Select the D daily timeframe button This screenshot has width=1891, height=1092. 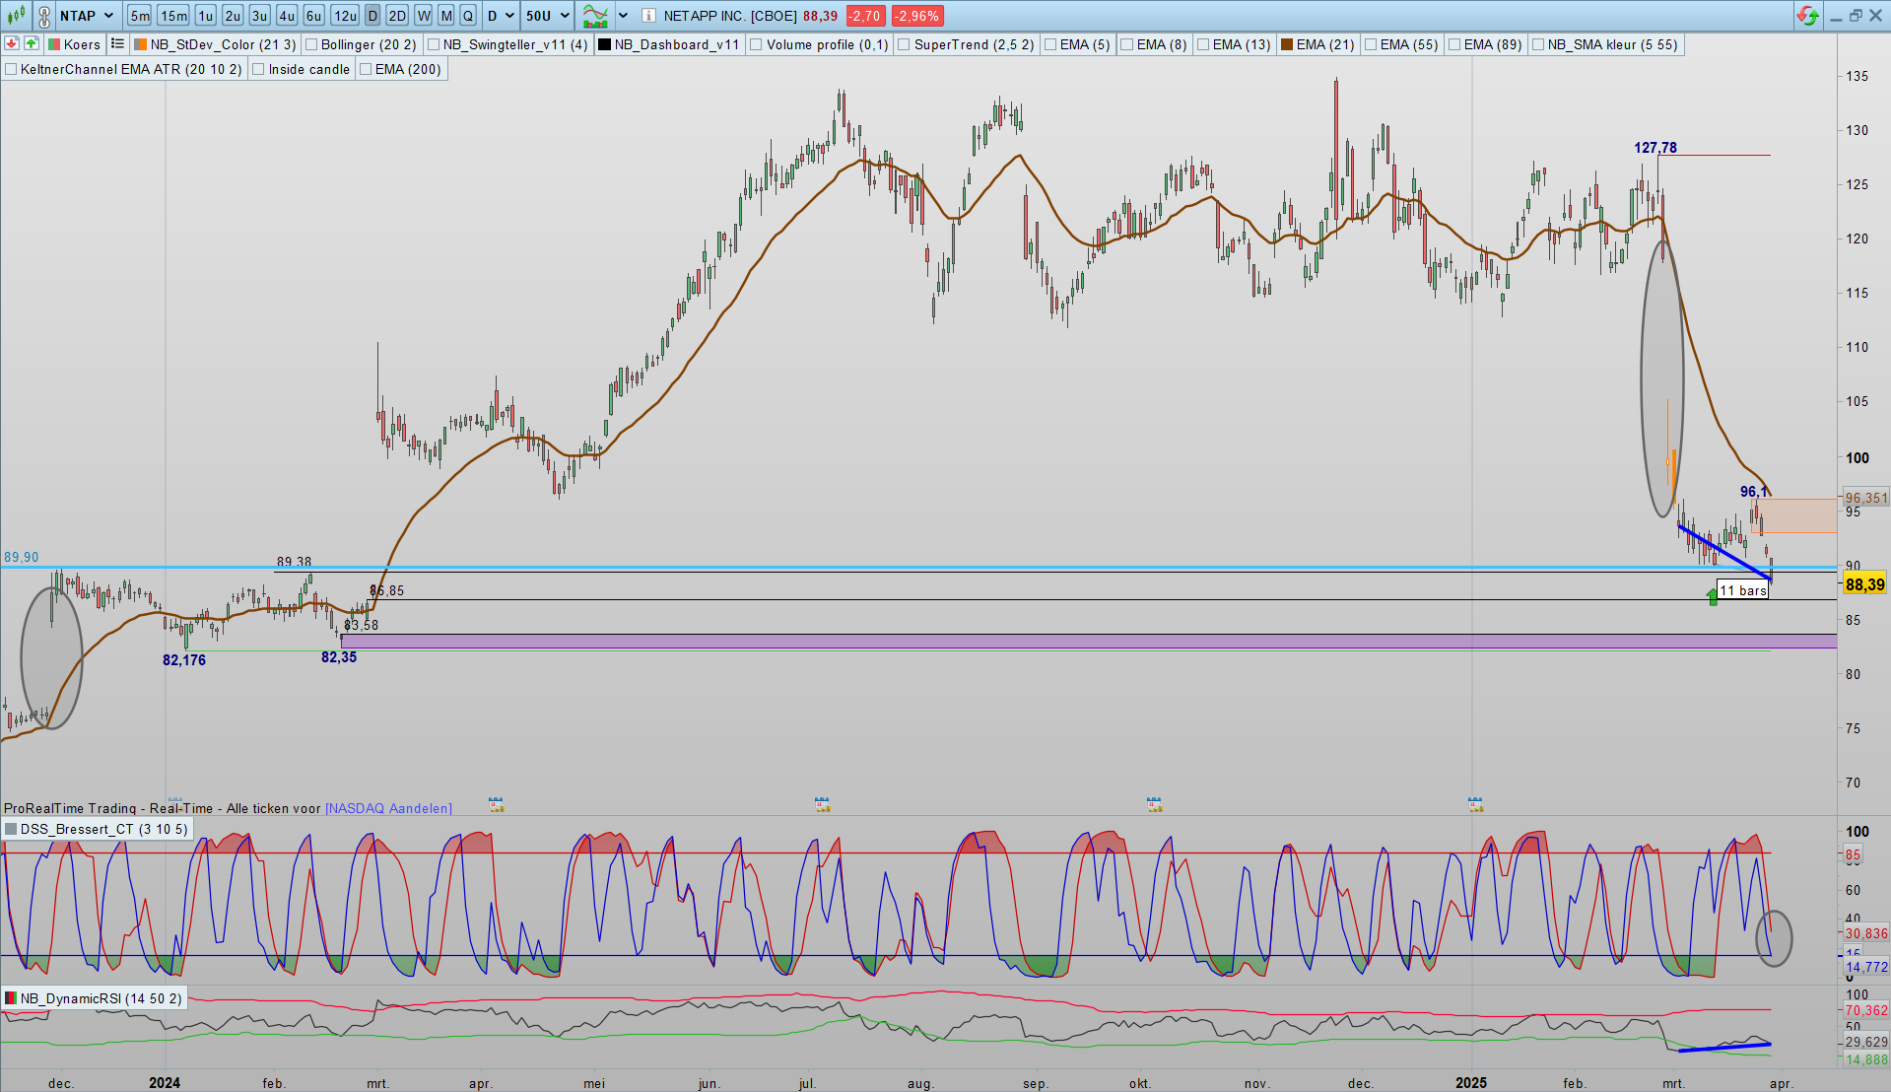pyautogui.click(x=372, y=16)
